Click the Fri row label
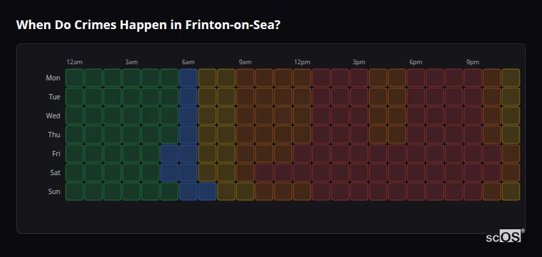 coord(56,154)
